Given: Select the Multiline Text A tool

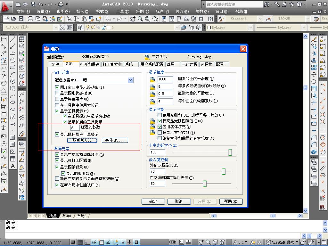Looking at the screenshot, I should pos(13,166).
